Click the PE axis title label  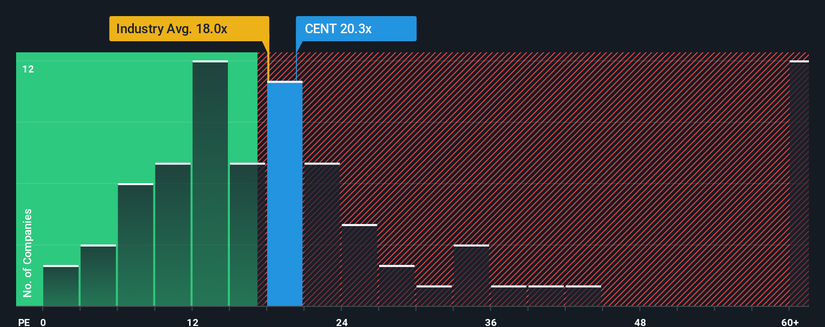pos(24,322)
